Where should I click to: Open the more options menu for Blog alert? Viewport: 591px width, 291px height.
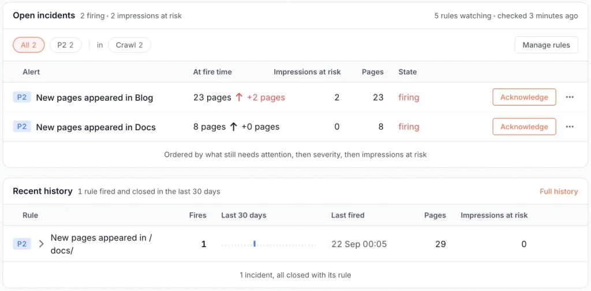(x=570, y=97)
